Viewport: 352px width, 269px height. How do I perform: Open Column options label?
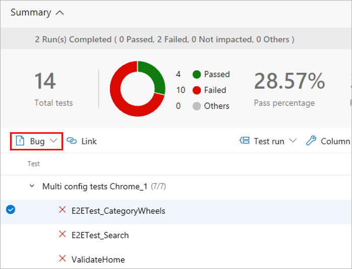click(335, 141)
